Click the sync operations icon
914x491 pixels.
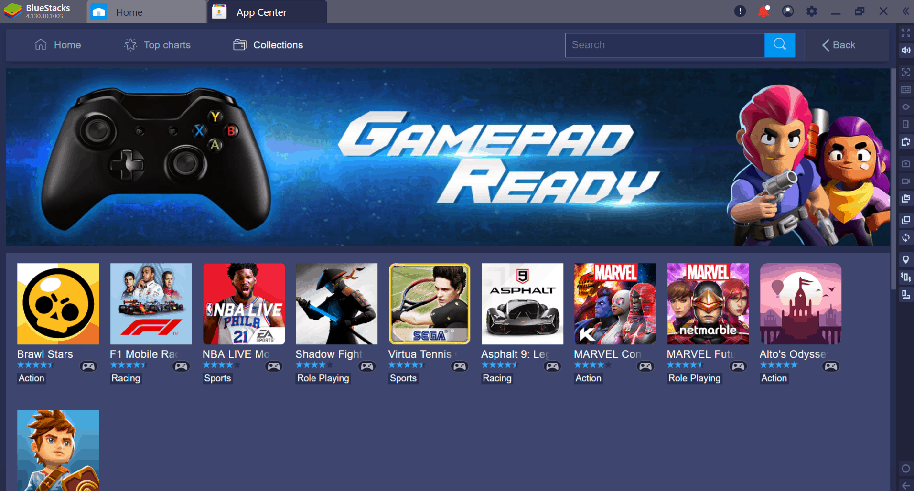(905, 237)
